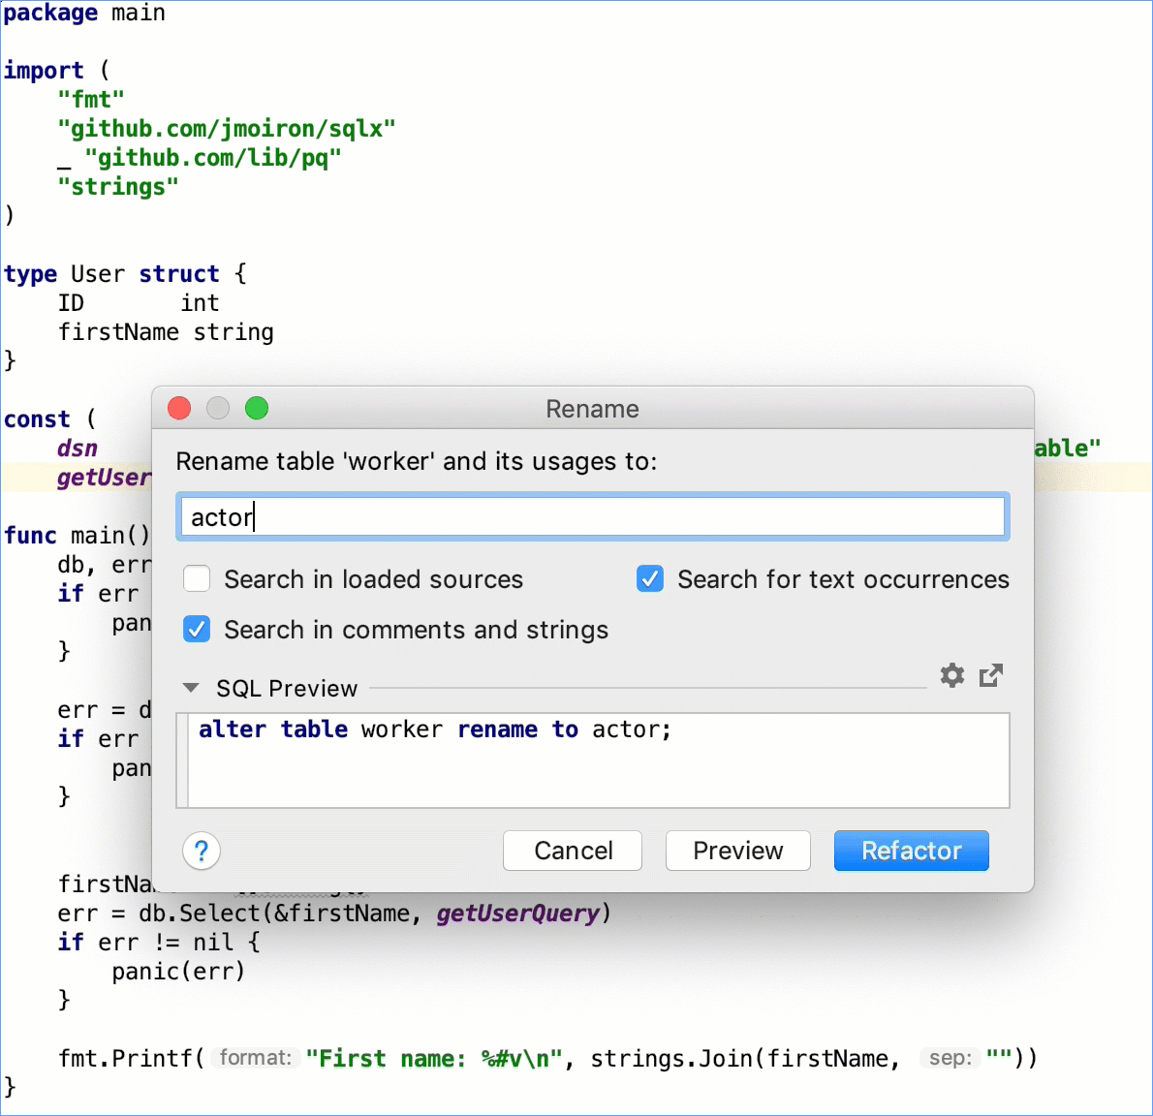Uncheck Search in comments and strings

[x=197, y=630]
